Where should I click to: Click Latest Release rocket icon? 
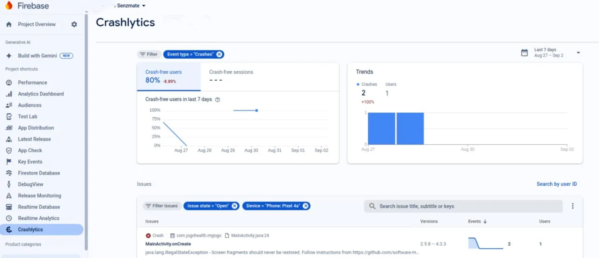click(9, 139)
